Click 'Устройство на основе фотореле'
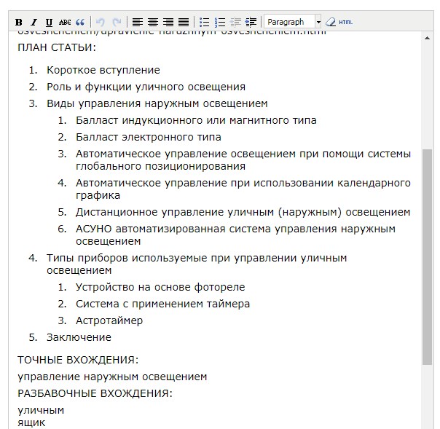Image resolution: width=440 pixels, height=429 pixels. (160, 287)
